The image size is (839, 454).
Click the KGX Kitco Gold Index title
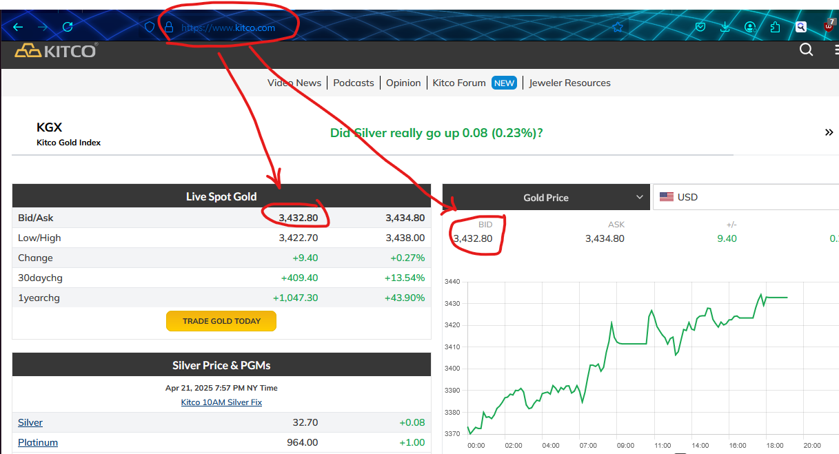tap(68, 134)
